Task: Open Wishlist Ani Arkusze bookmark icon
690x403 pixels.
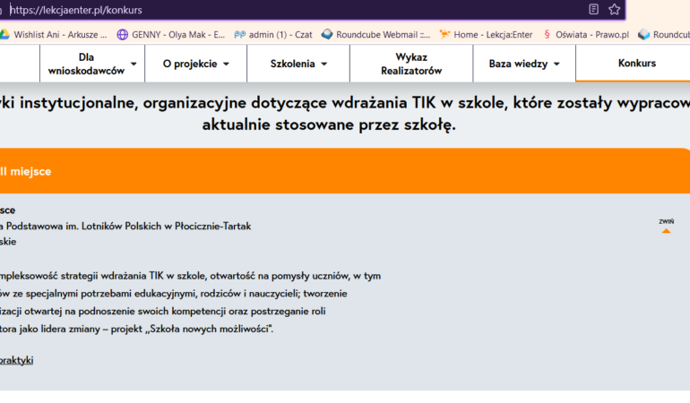Action: (4, 35)
